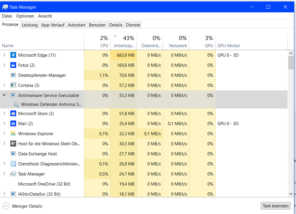Open the Ansicht menu
The width and height of the screenshot is (296, 214).
click(x=45, y=16)
